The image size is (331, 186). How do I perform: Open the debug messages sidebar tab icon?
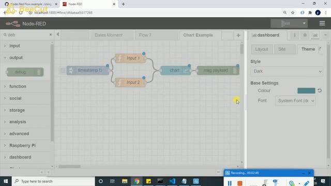pyautogui.click(x=305, y=35)
